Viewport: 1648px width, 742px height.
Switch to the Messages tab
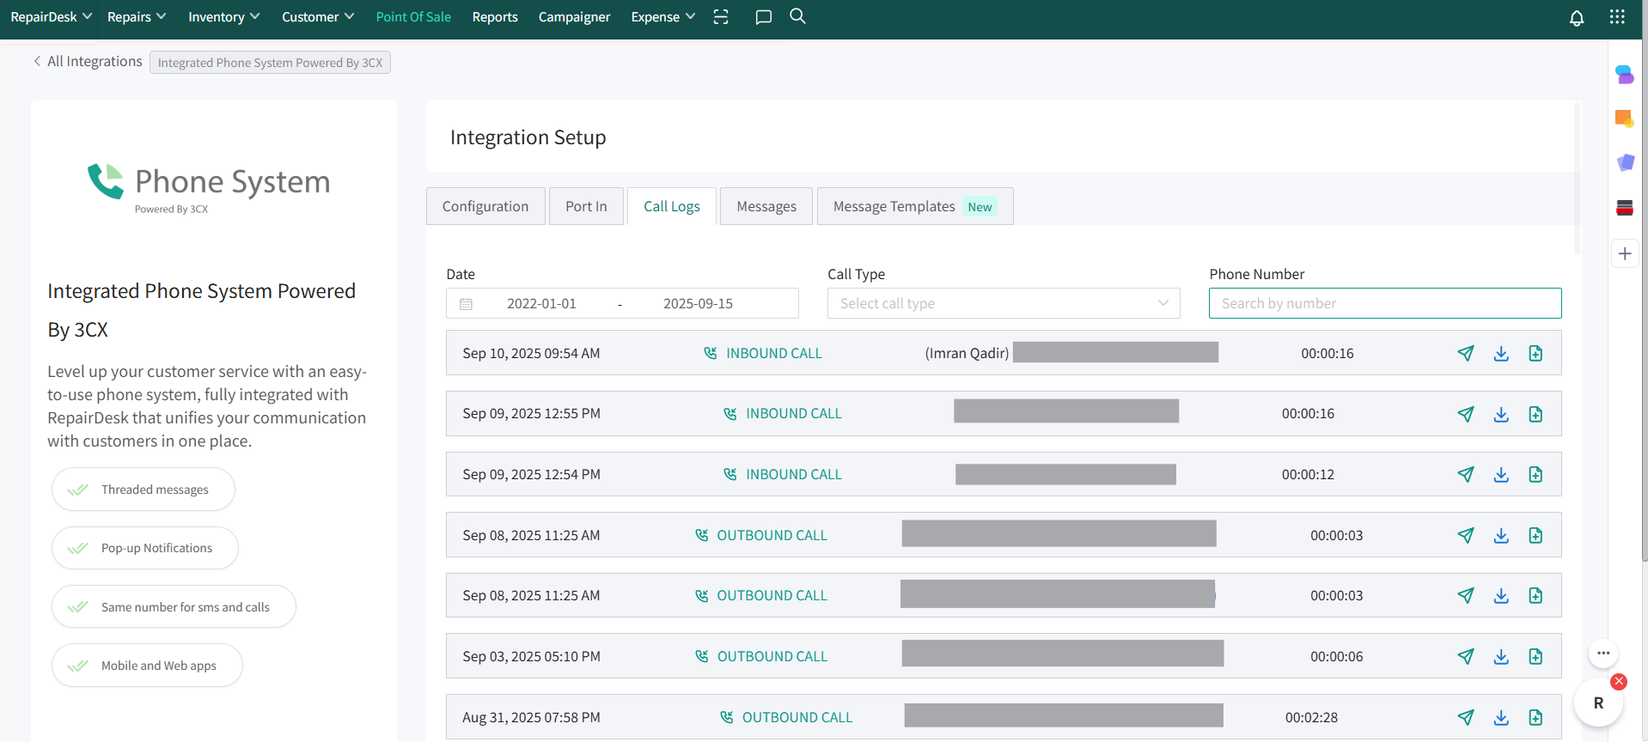click(766, 206)
